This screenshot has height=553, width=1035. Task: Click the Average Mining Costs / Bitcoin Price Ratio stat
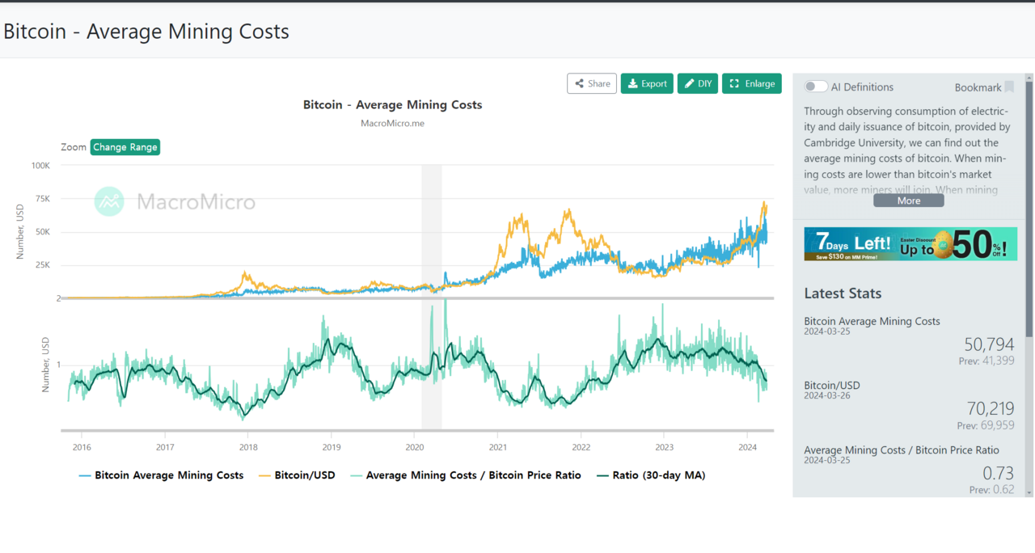(901, 450)
